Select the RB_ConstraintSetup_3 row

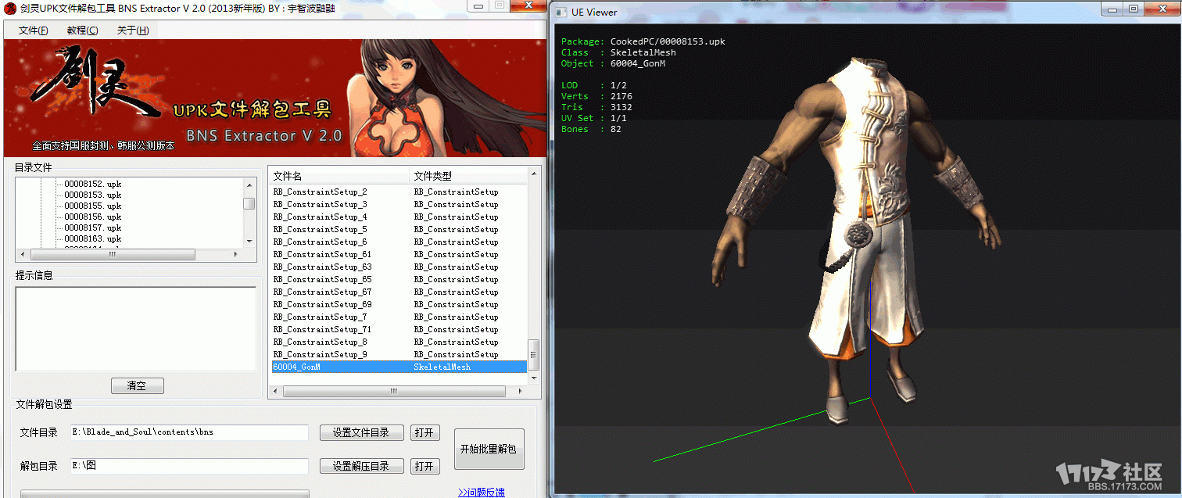coord(399,204)
